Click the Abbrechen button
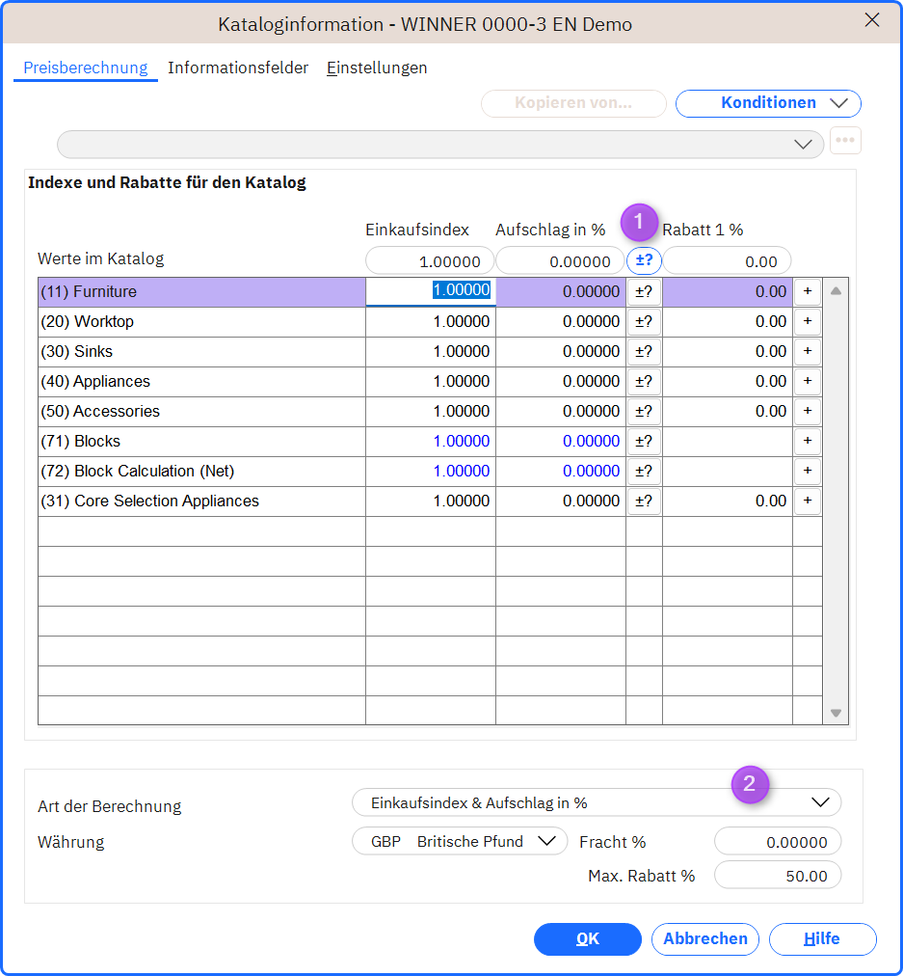Screen dimensions: 903x976 click(705, 939)
